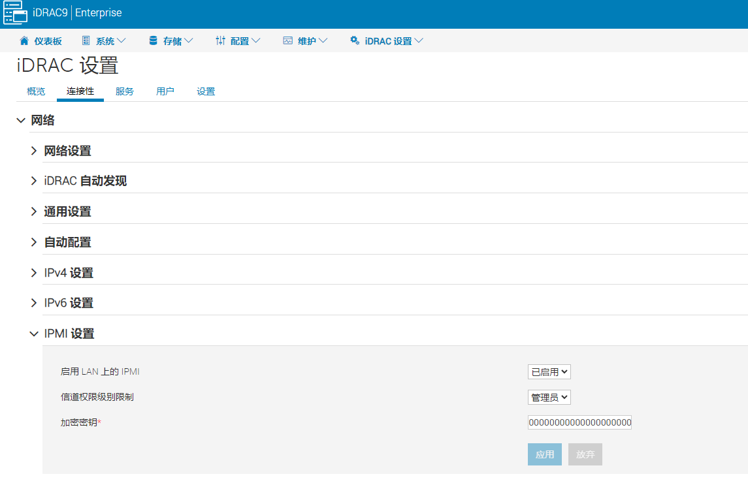Click the system server icon
This screenshot has height=487, width=748.
pos(86,40)
